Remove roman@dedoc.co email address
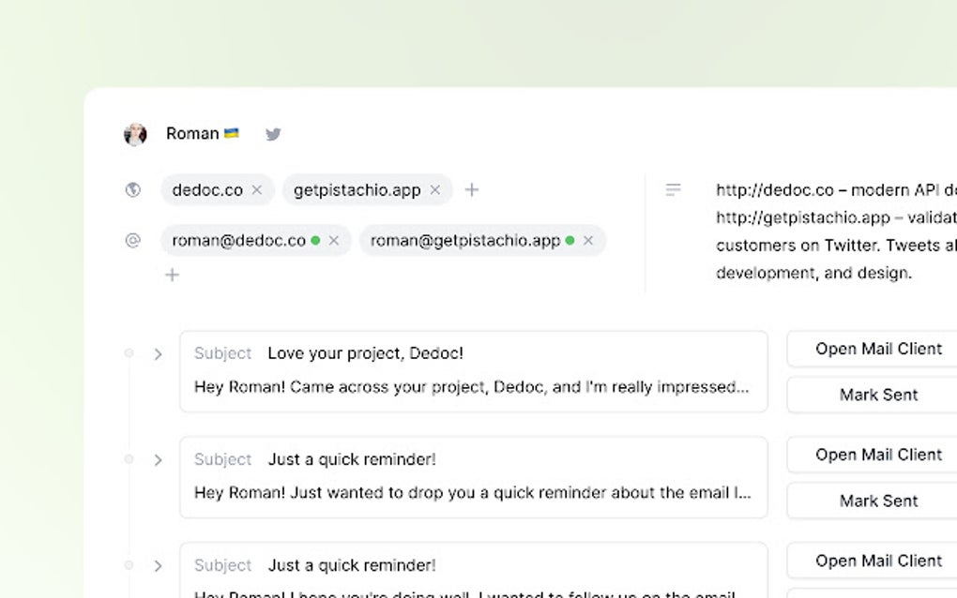This screenshot has width=957, height=598. 334,241
